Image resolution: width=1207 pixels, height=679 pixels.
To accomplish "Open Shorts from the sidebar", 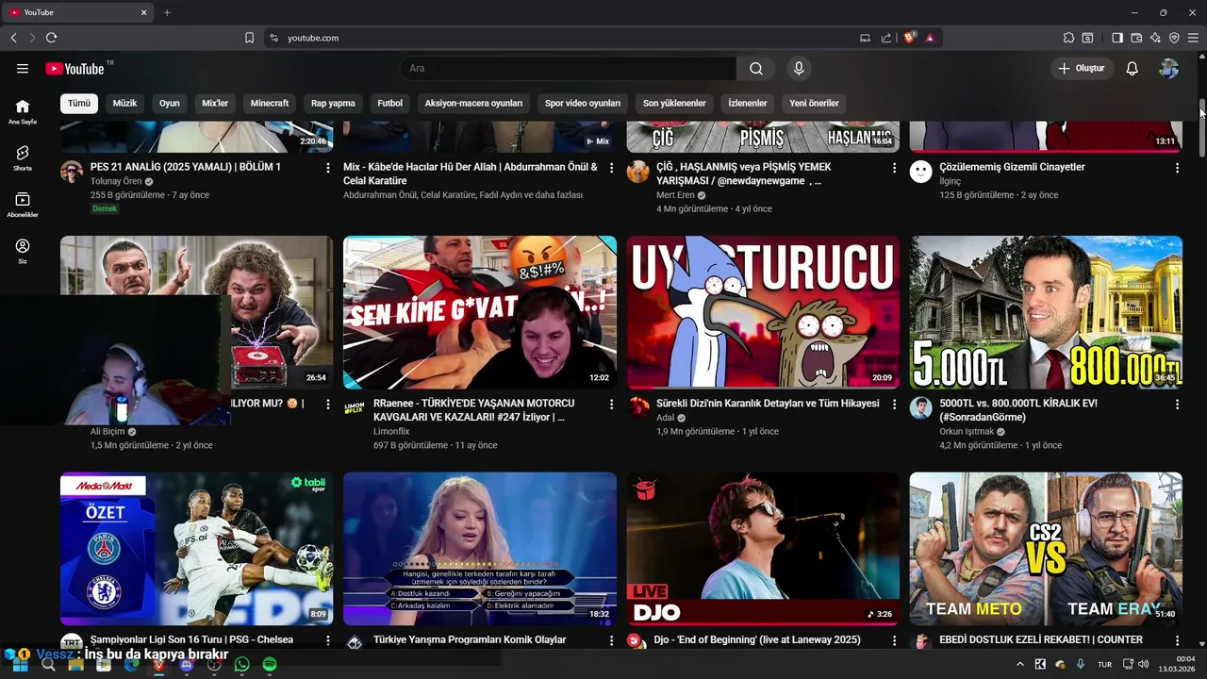I will 23,157.
